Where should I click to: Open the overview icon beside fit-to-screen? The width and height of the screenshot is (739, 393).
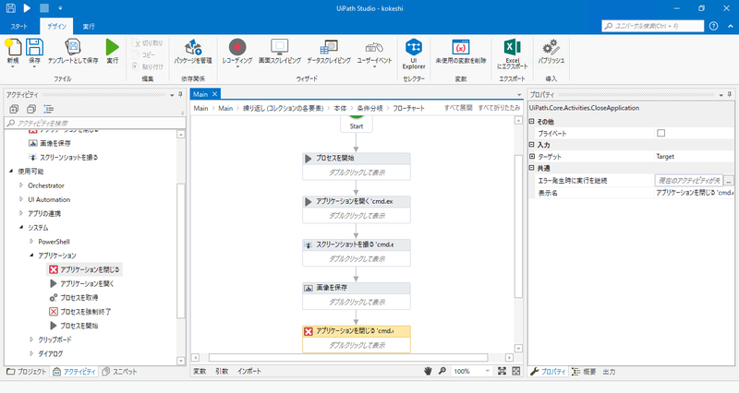click(516, 371)
